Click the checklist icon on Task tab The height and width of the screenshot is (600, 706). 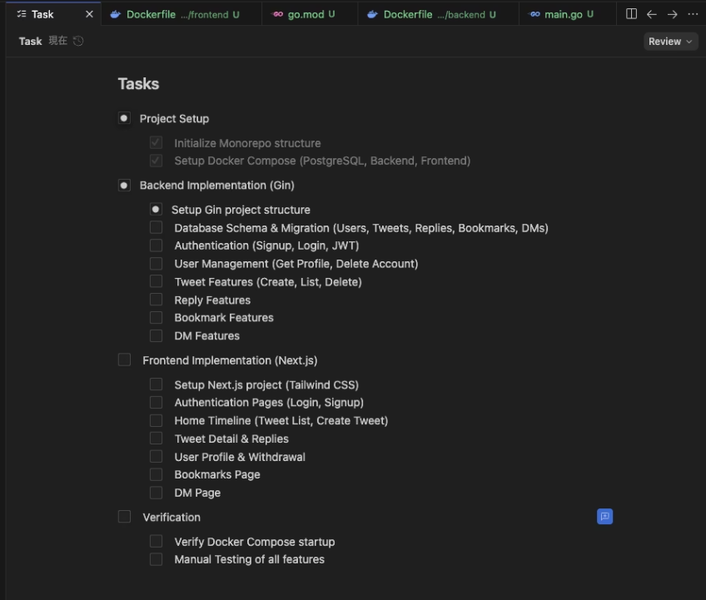pos(22,14)
